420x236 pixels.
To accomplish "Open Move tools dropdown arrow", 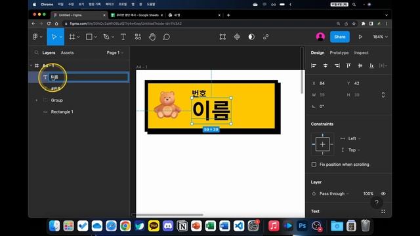I will pos(61,37).
